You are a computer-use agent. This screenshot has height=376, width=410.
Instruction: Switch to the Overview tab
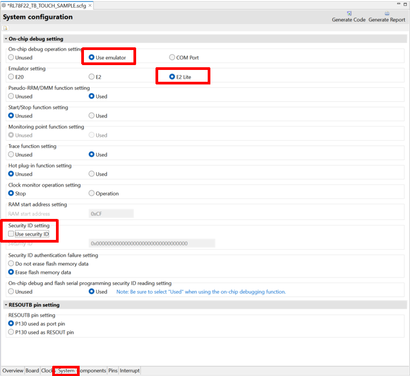click(x=12, y=371)
